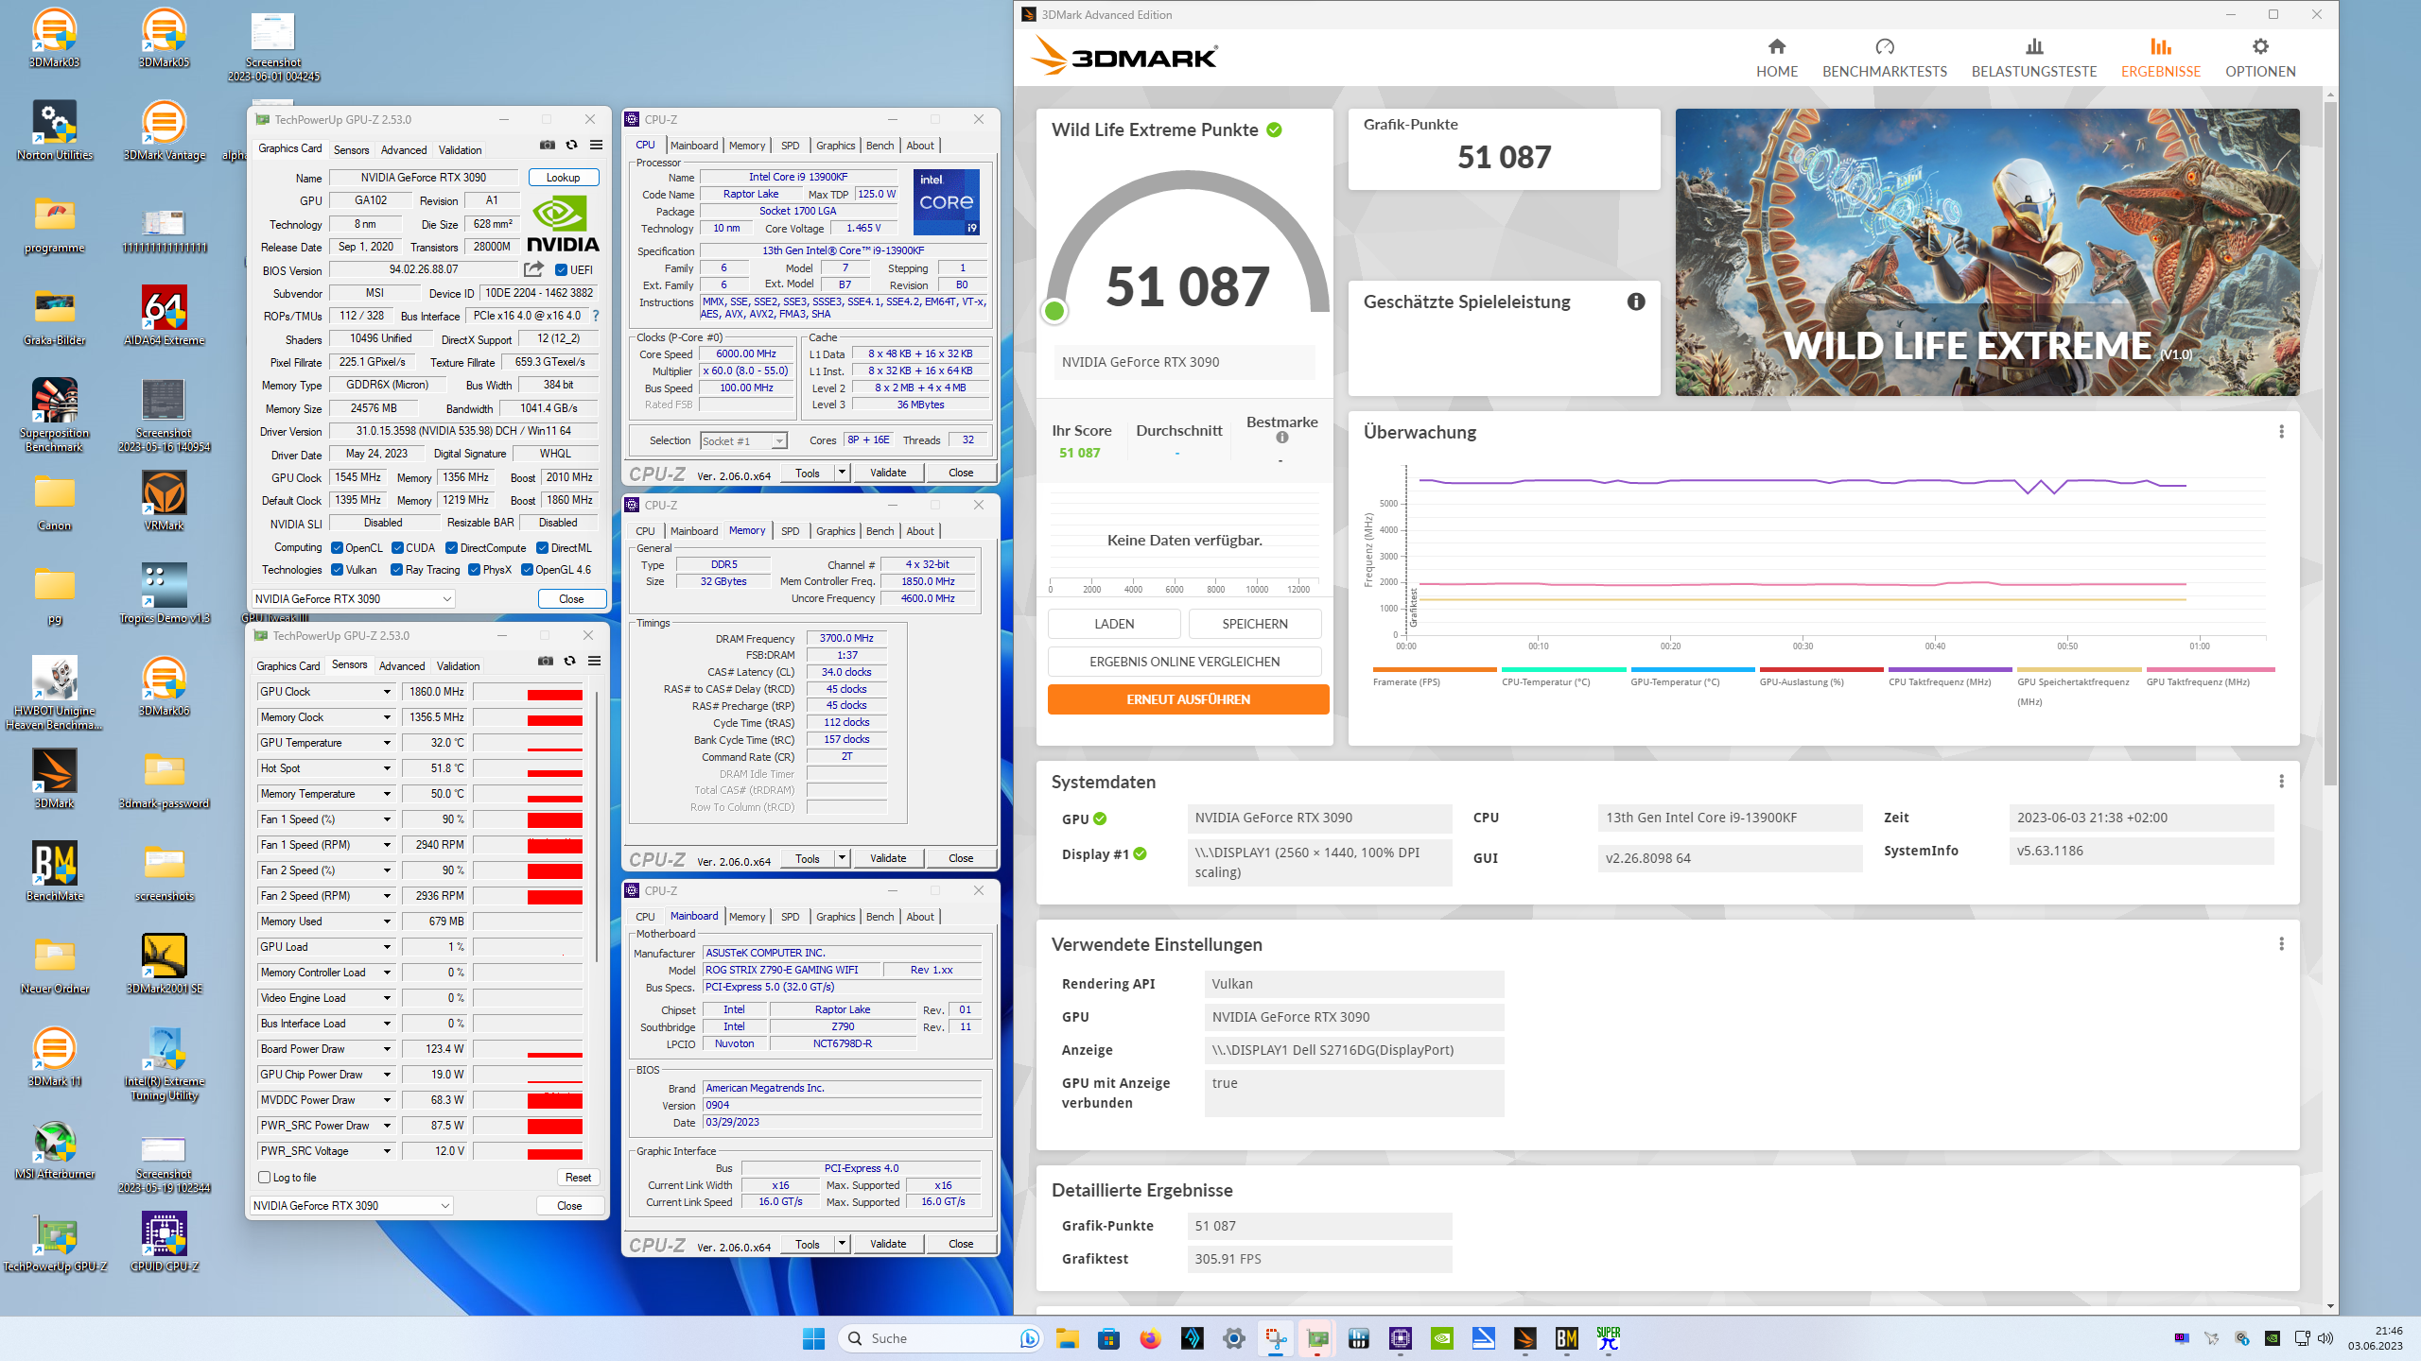Click Bus Interface question mark in GPU-Z

pos(595,316)
